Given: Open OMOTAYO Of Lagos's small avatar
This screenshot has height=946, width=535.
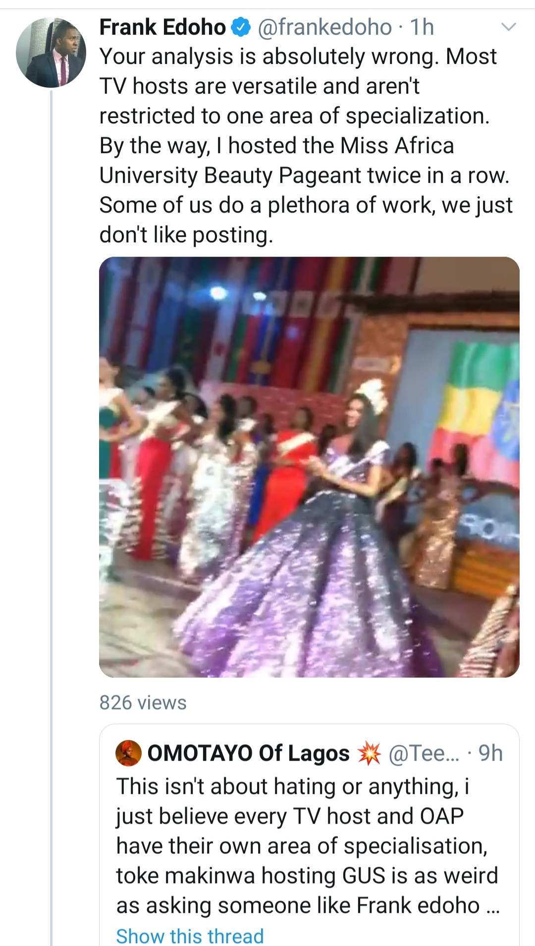Looking at the screenshot, I should 129,753.
